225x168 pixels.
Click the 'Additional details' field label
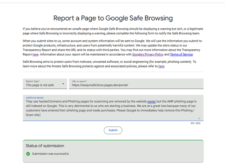coord(35,98)
